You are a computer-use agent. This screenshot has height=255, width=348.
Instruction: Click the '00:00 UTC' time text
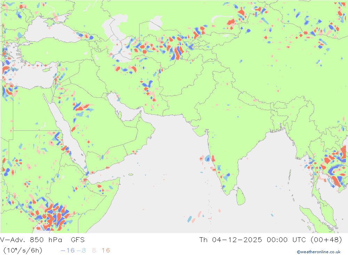(x=286, y=240)
